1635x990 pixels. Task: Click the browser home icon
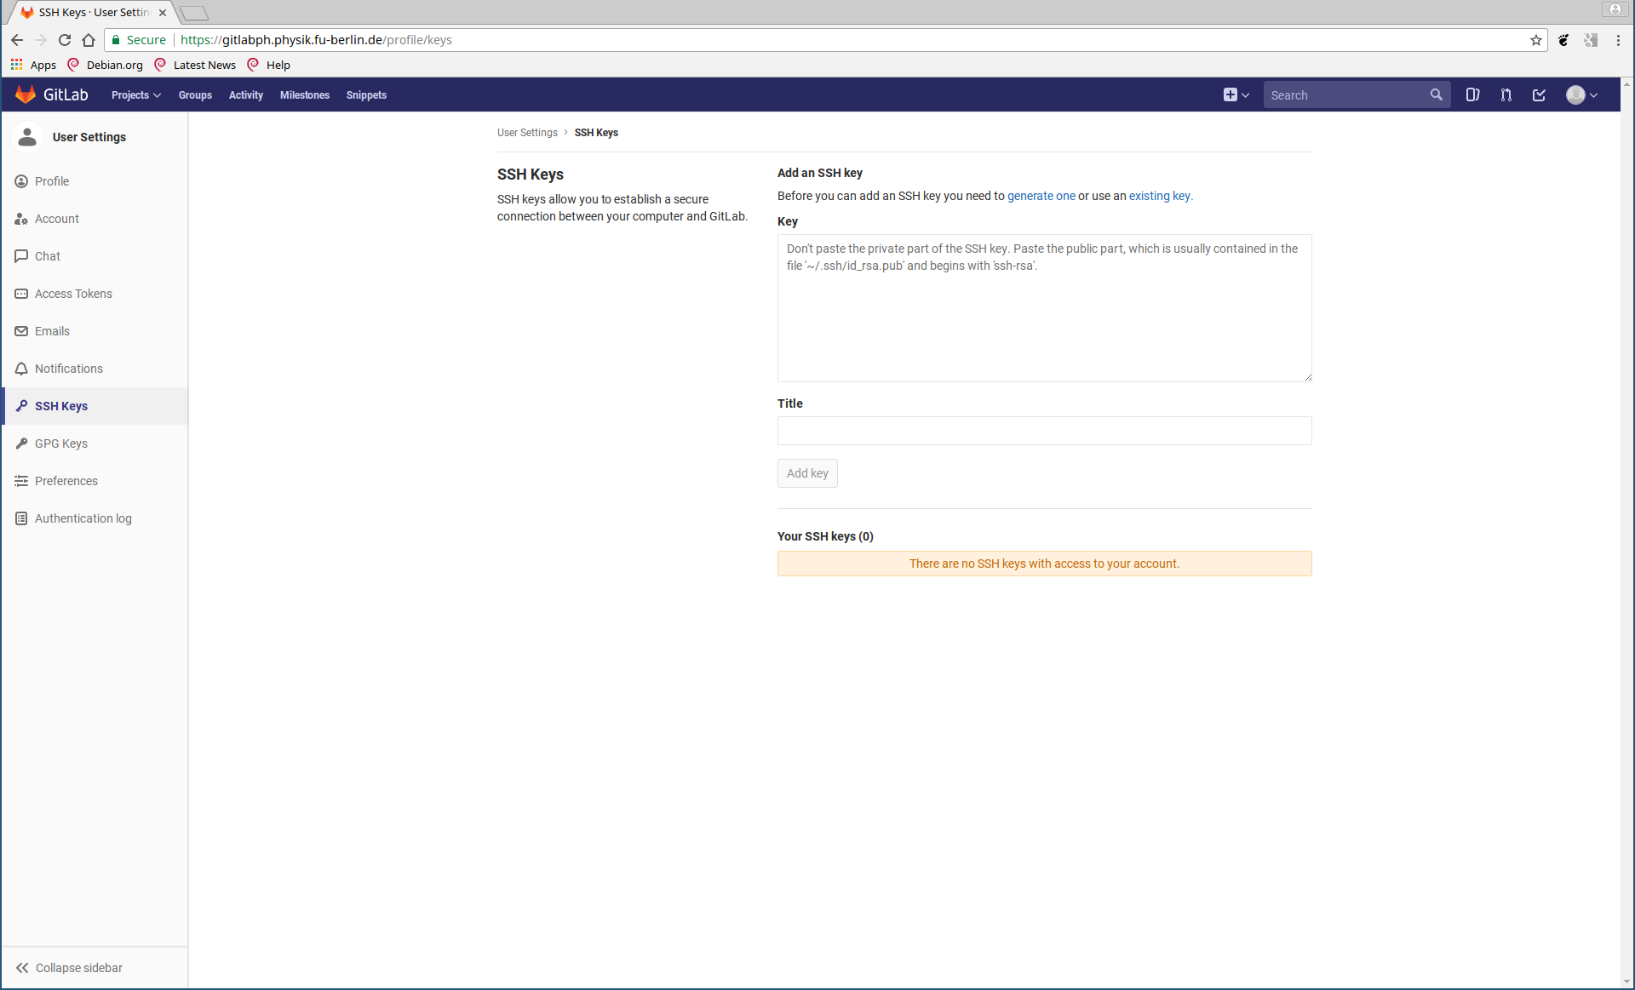click(x=89, y=40)
